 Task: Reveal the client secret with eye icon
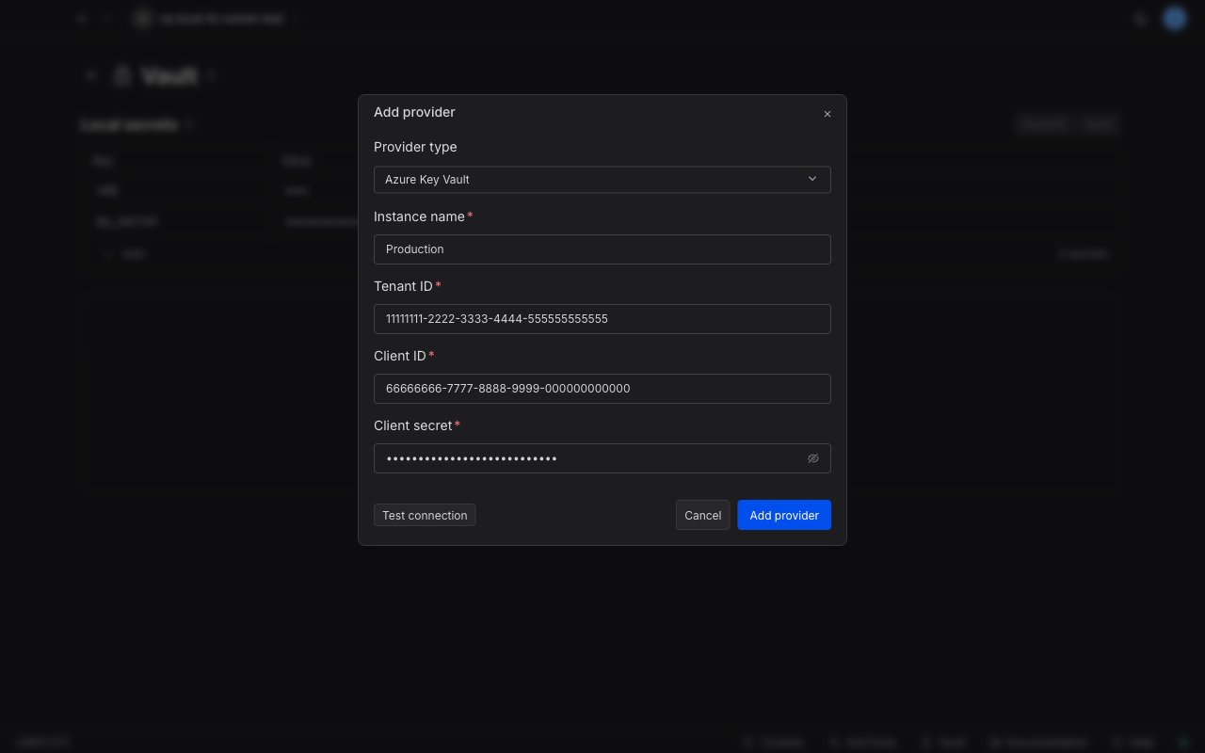tap(813, 458)
